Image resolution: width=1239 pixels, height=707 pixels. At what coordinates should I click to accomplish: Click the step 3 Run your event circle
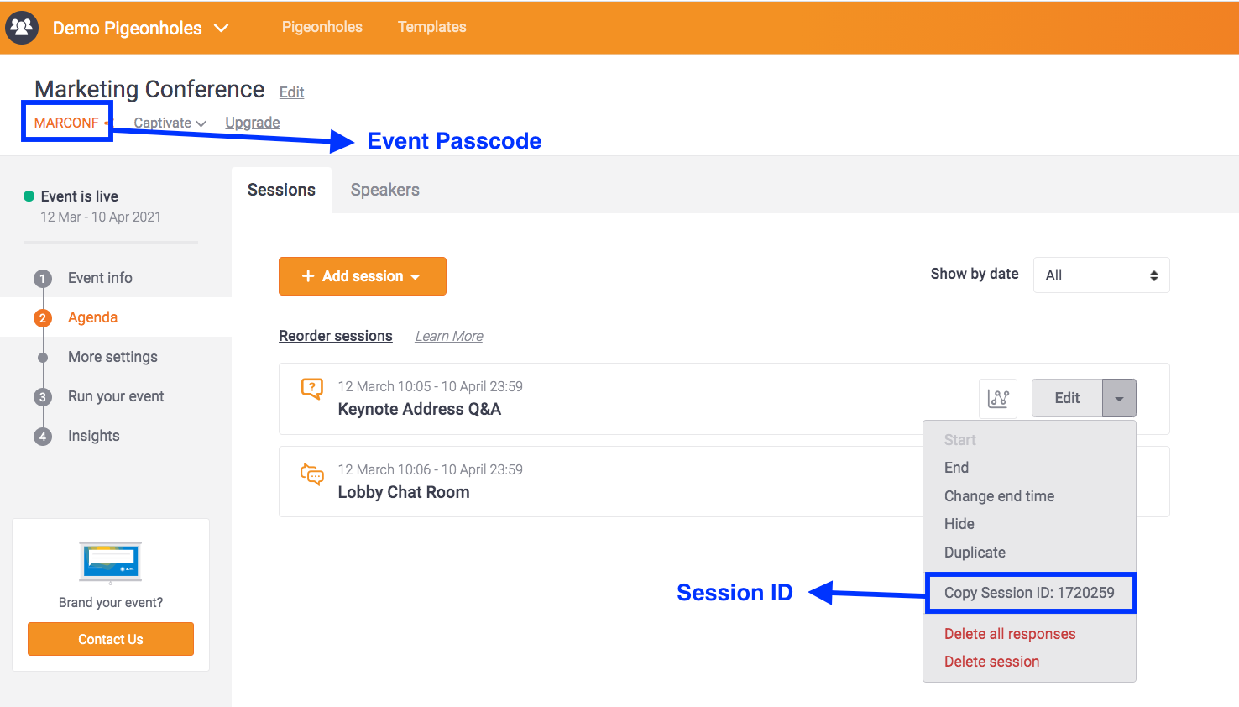43,397
